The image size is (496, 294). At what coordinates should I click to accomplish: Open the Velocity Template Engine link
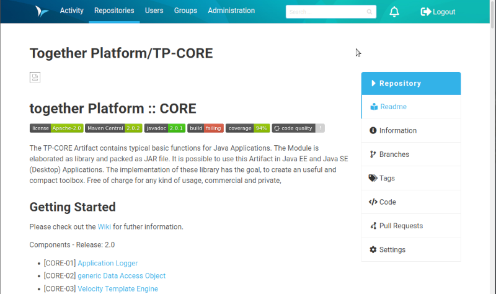click(118, 288)
